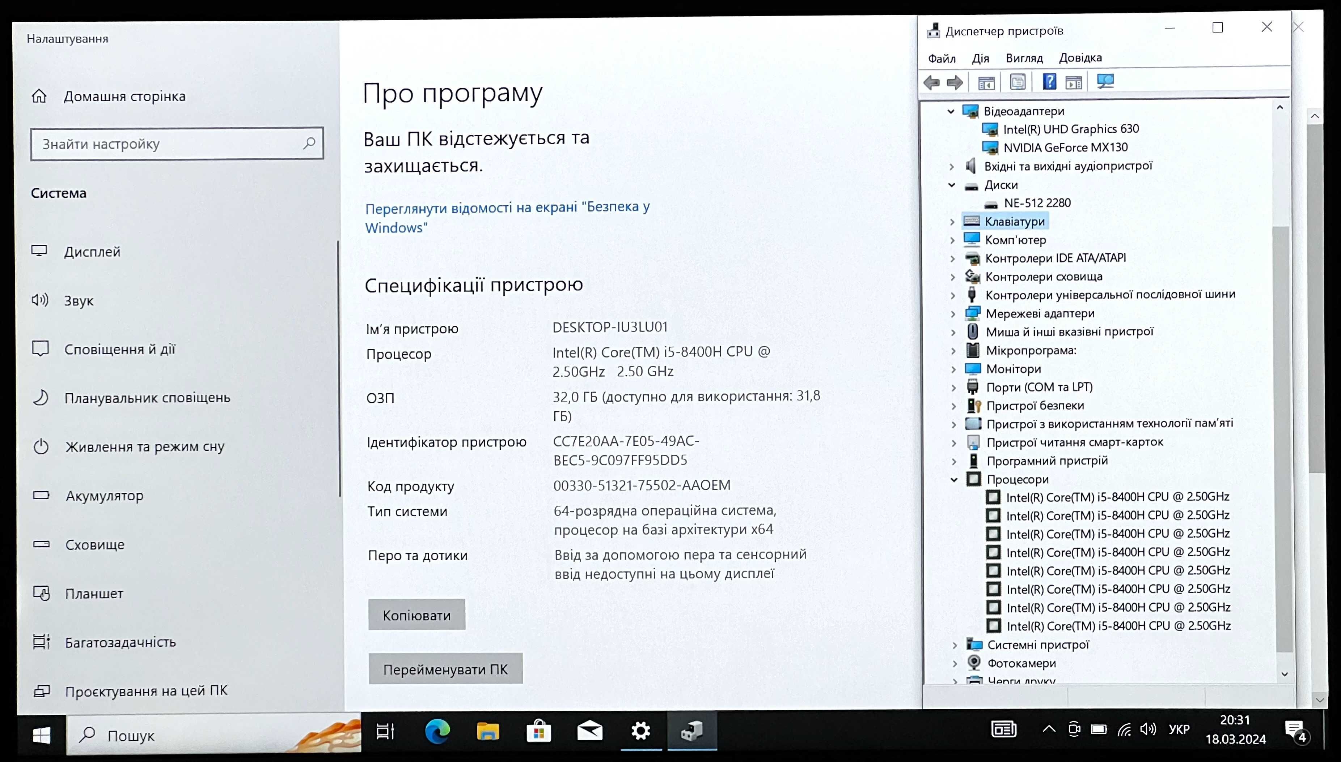Click Копіювати button for device specs
Viewport: 1341px width, 762px height.
(x=416, y=615)
